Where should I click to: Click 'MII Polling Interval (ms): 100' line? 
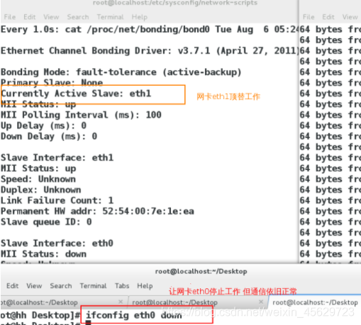81,115
